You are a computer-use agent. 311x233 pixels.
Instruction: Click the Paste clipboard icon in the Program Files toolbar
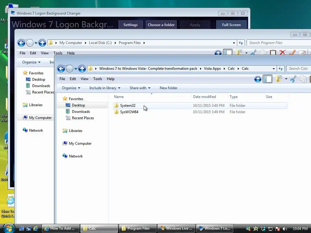pyautogui.click(x=273, y=52)
